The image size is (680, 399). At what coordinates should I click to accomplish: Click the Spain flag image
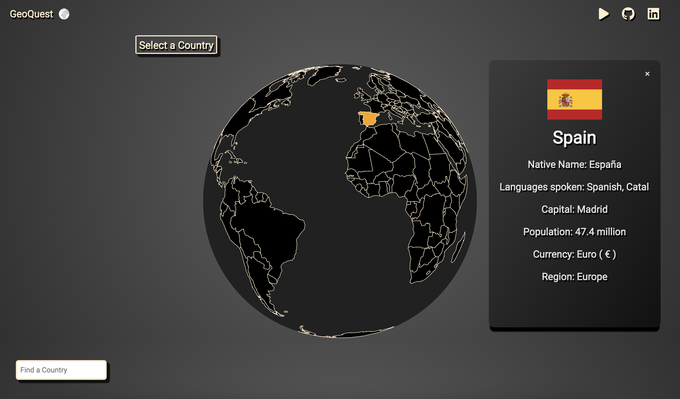pyautogui.click(x=574, y=99)
